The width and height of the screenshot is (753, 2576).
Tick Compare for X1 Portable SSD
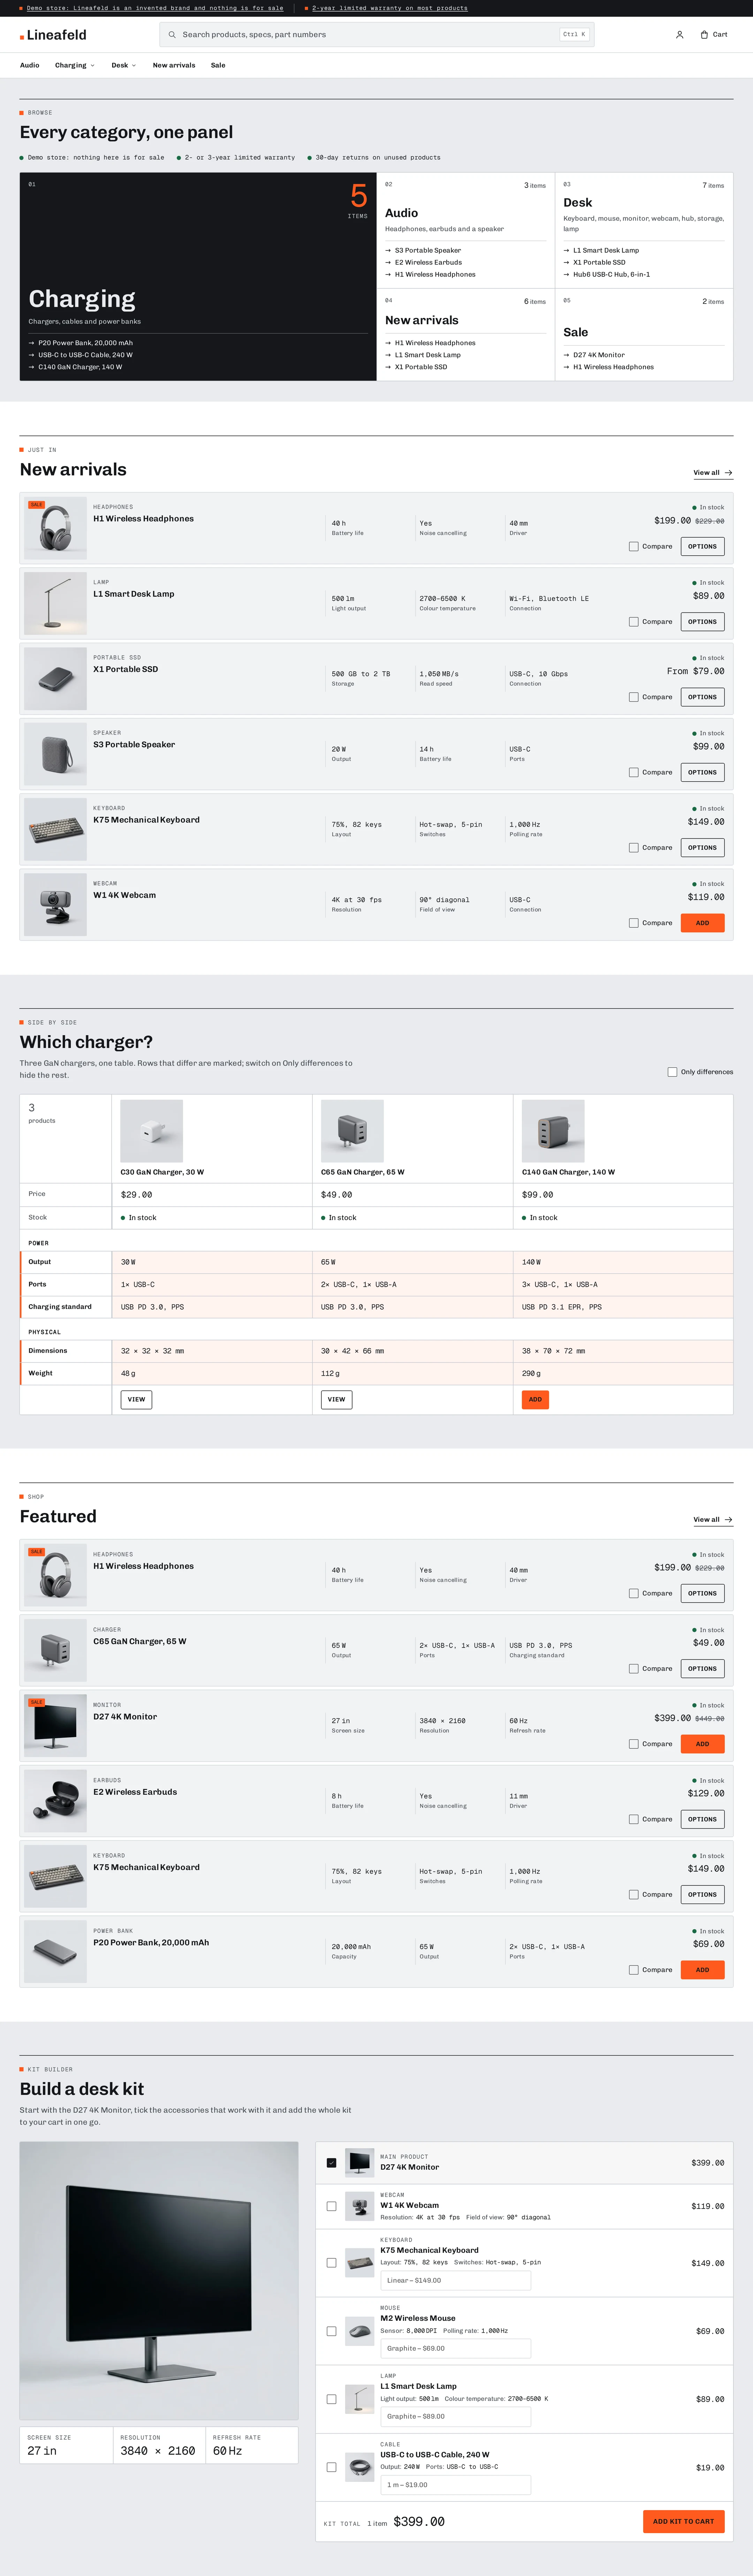pyautogui.click(x=633, y=697)
